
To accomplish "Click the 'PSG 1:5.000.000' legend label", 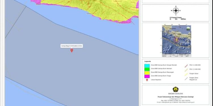I will click(195, 69).
